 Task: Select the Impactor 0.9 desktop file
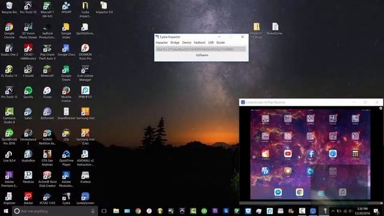tap(104, 7)
